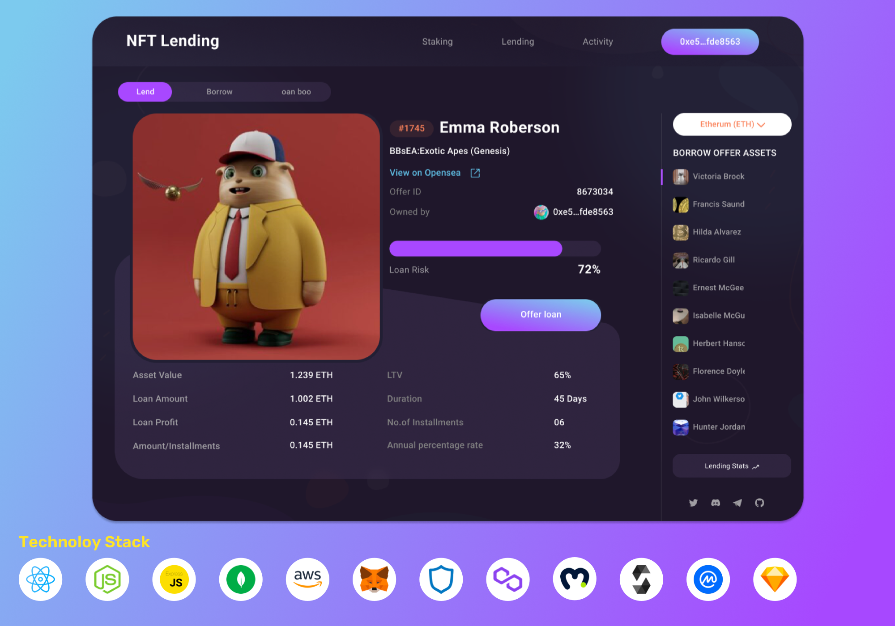The height and width of the screenshot is (626, 895).
Task: Click the Twitter icon in the sidebar footer
Action: click(693, 503)
